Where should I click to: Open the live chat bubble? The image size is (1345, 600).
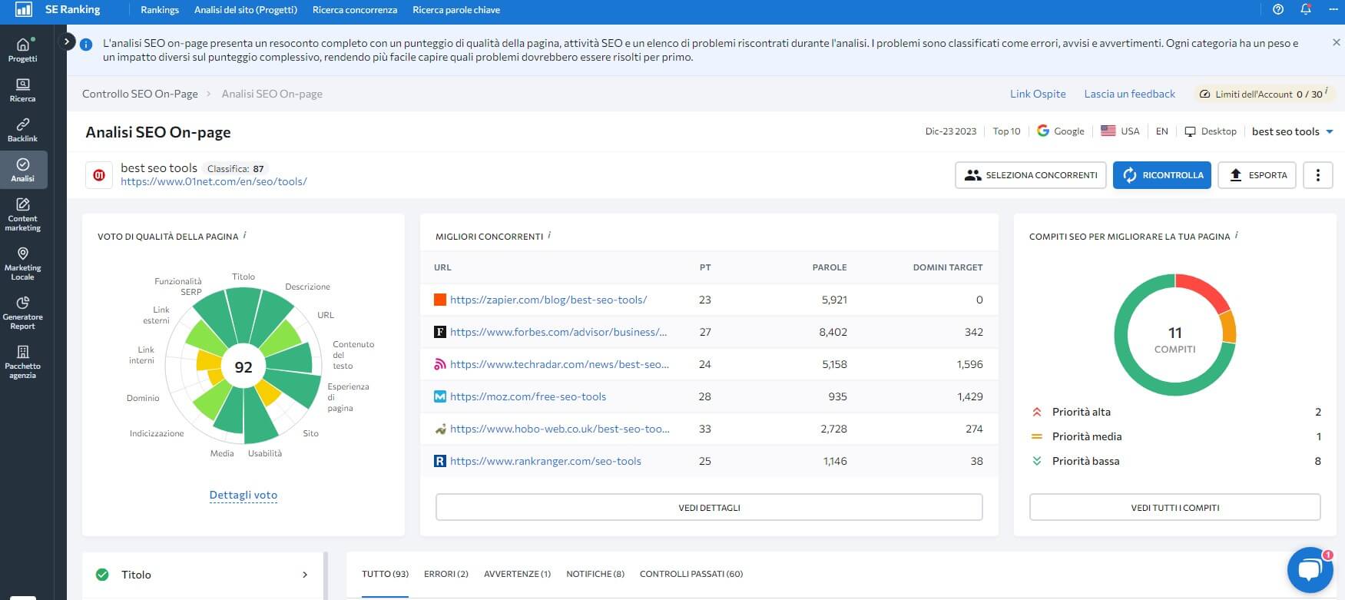click(1310, 570)
